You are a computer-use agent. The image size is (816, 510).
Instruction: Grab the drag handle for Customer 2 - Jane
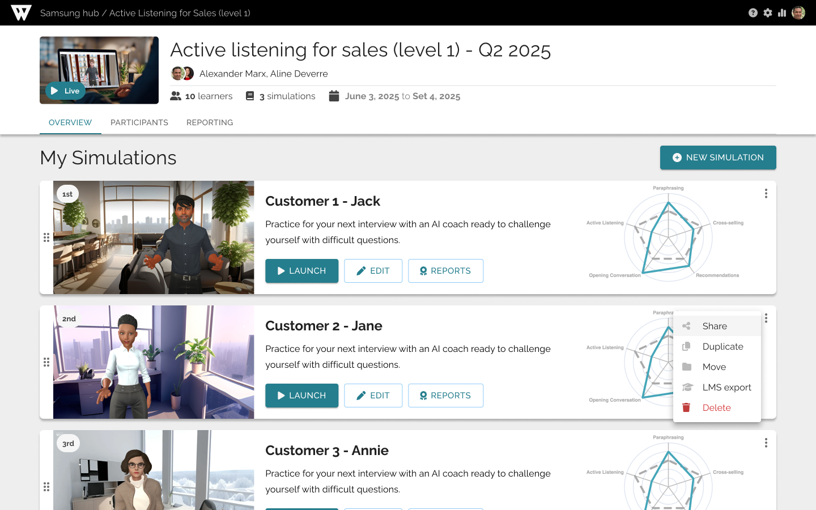46,362
